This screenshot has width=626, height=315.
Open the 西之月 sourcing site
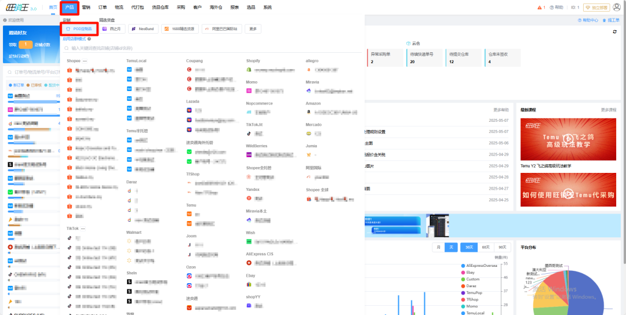click(x=112, y=29)
